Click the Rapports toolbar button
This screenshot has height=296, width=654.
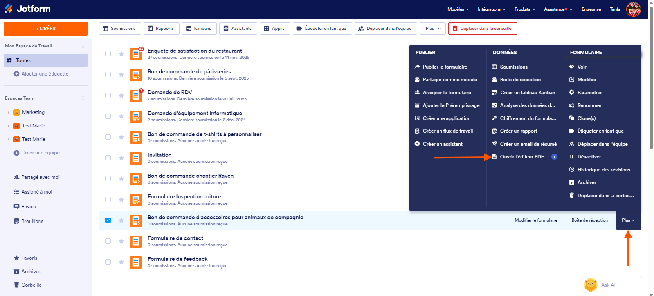pyautogui.click(x=161, y=29)
